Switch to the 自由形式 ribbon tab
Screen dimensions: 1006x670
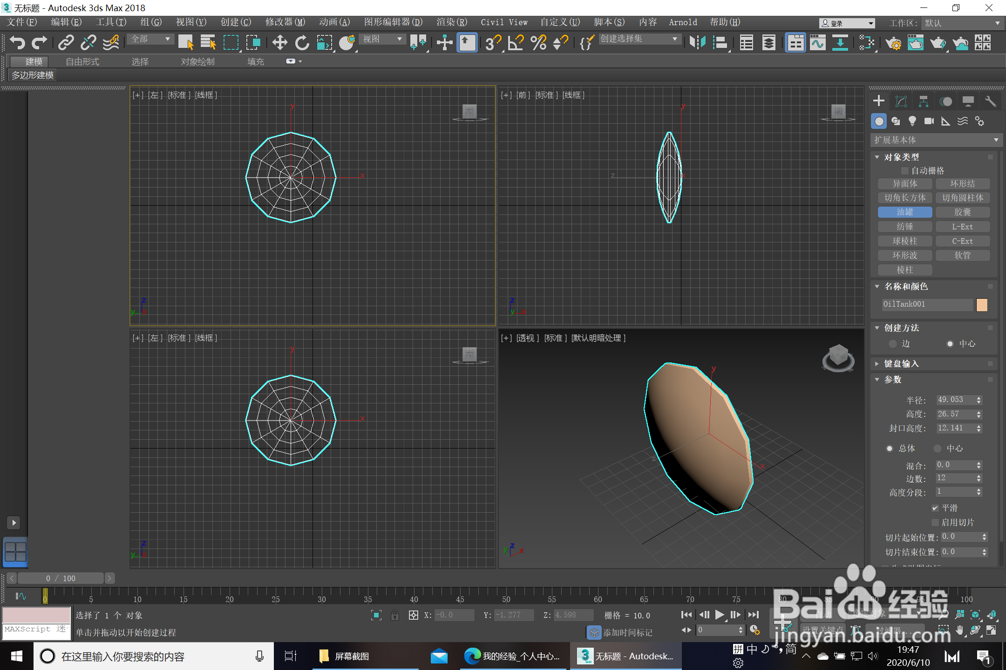[82, 61]
